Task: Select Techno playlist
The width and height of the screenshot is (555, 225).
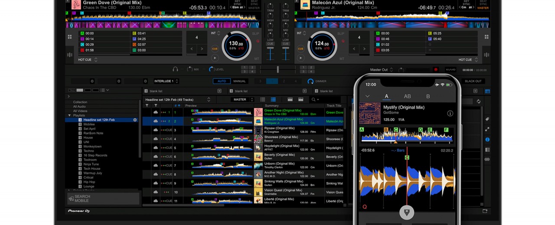Action: [x=88, y=151]
